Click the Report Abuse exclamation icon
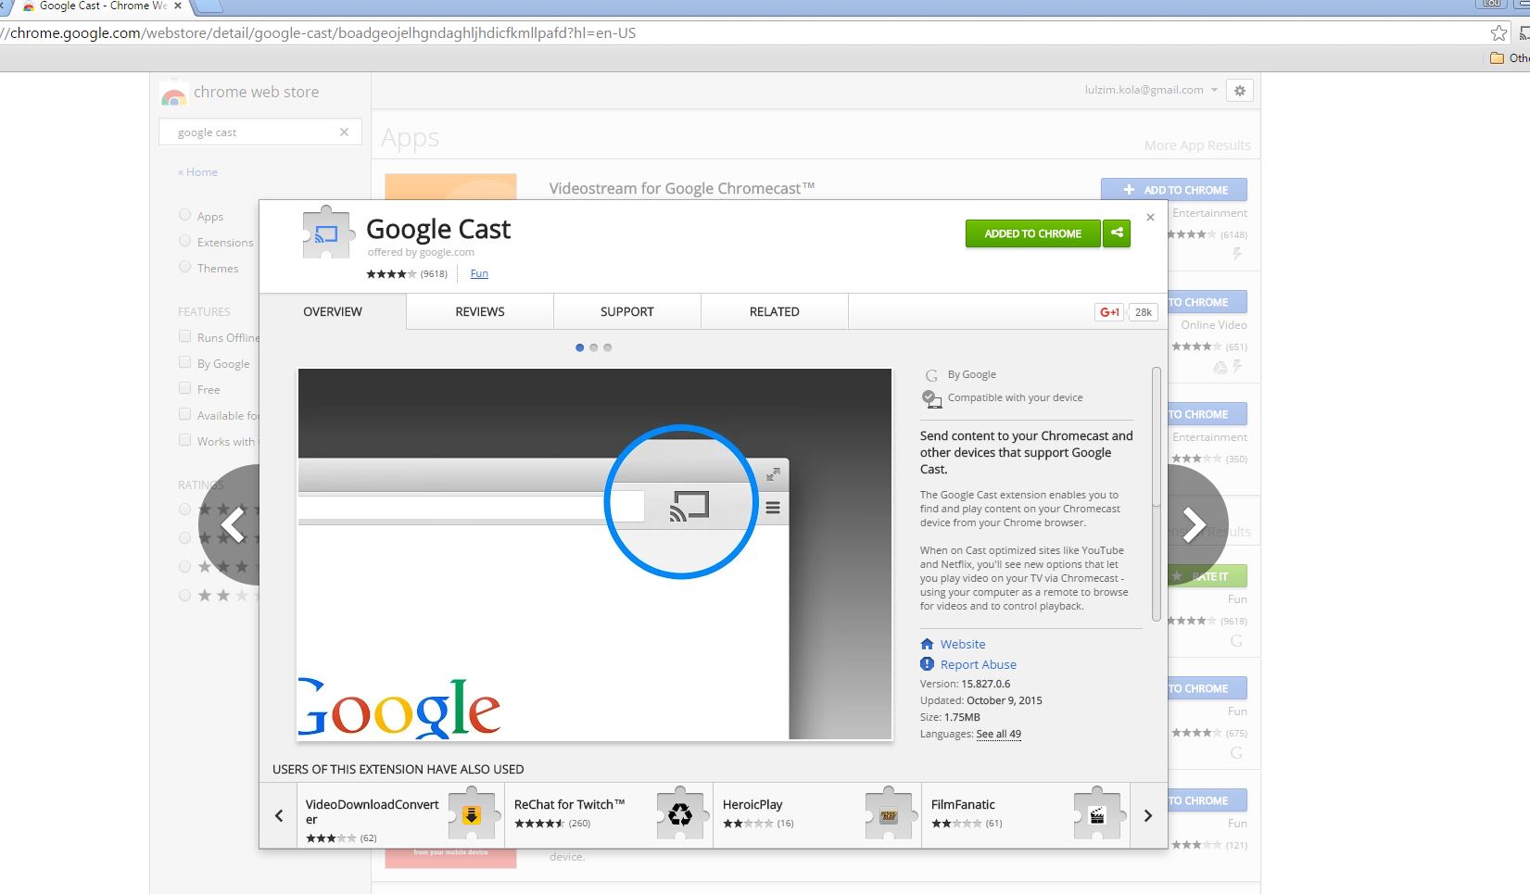 tap(927, 664)
